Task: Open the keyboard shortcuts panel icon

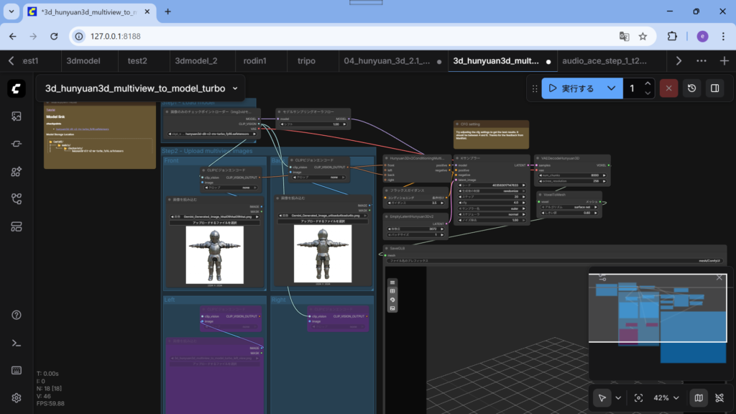Action: [x=17, y=370]
